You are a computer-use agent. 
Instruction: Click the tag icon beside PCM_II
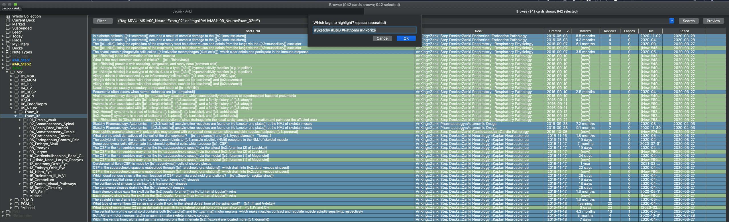coord(17,204)
